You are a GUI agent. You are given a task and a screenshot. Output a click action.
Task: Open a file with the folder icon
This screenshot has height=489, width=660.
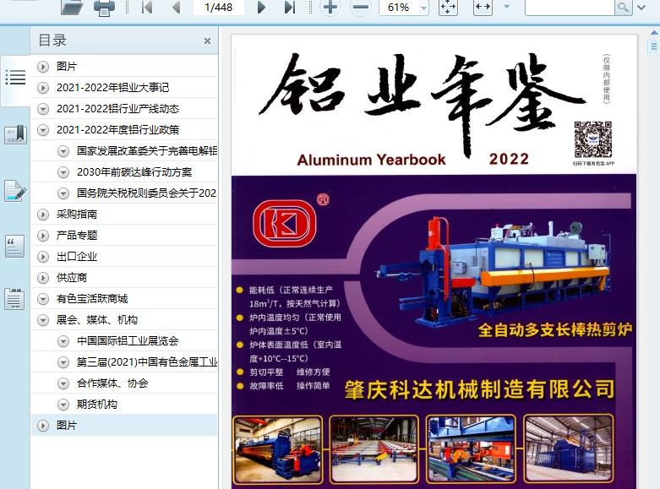pos(72,7)
